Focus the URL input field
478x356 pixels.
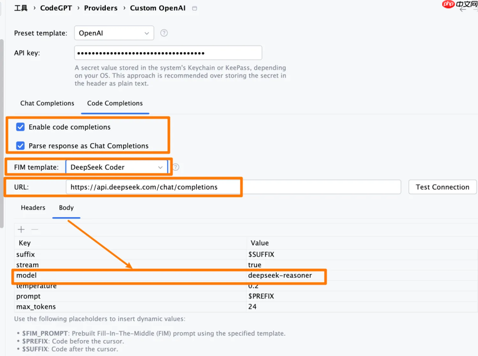[233, 187]
